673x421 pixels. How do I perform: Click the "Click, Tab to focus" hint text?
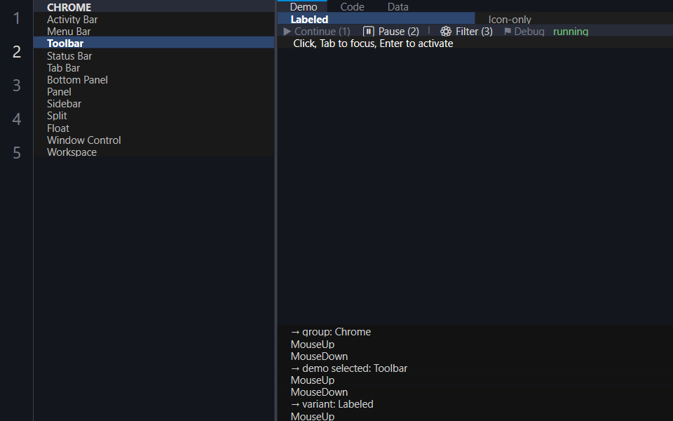point(373,44)
